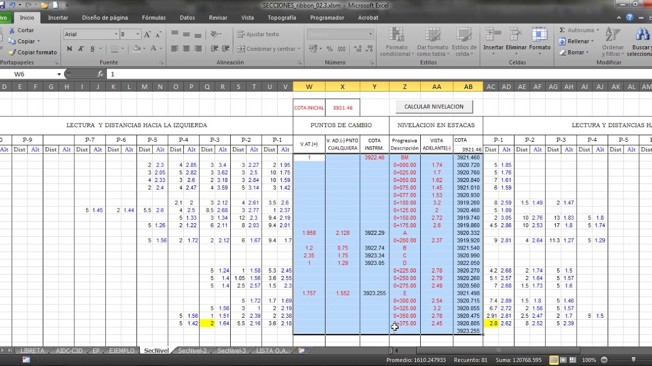
Task: Switch to Page Layout view in status bar
Action: [563, 360]
